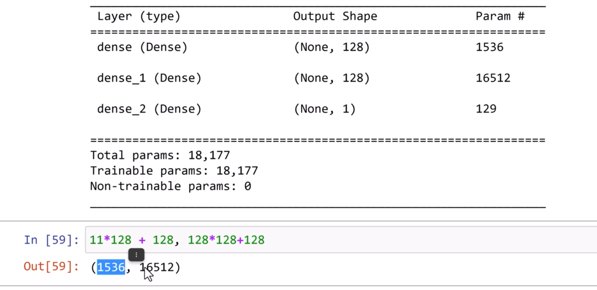
Task: Click the Non-trainable params: 0 line
Action: [171, 186]
